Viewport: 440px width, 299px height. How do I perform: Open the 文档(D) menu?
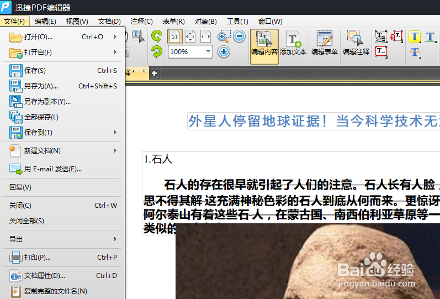tap(109, 22)
